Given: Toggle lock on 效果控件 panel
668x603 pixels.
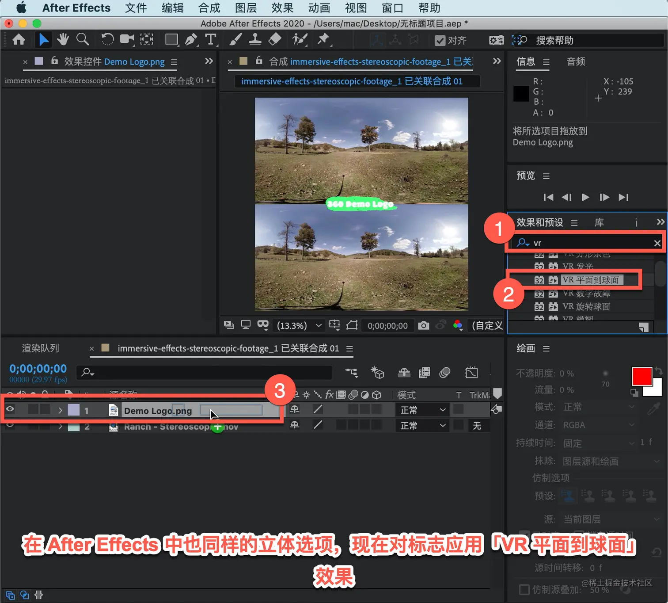Looking at the screenshot, I should point(54,61).
